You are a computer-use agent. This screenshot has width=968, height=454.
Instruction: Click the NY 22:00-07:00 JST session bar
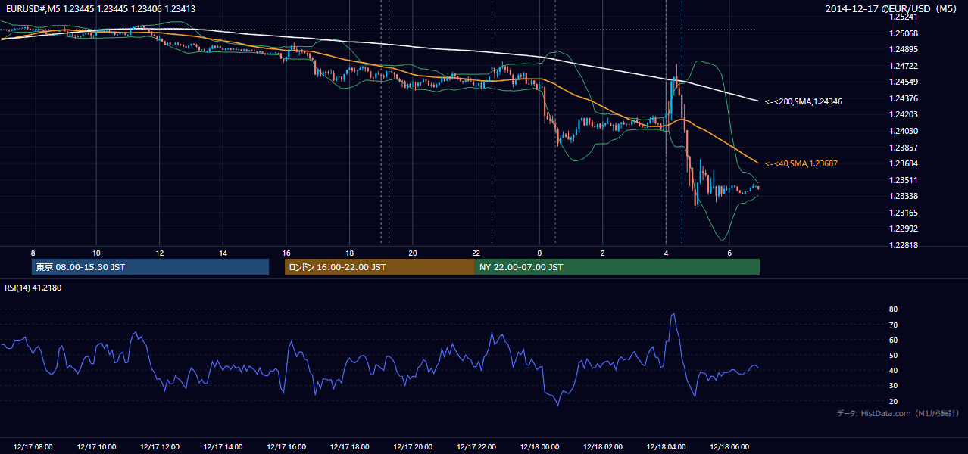click(617, 267)
